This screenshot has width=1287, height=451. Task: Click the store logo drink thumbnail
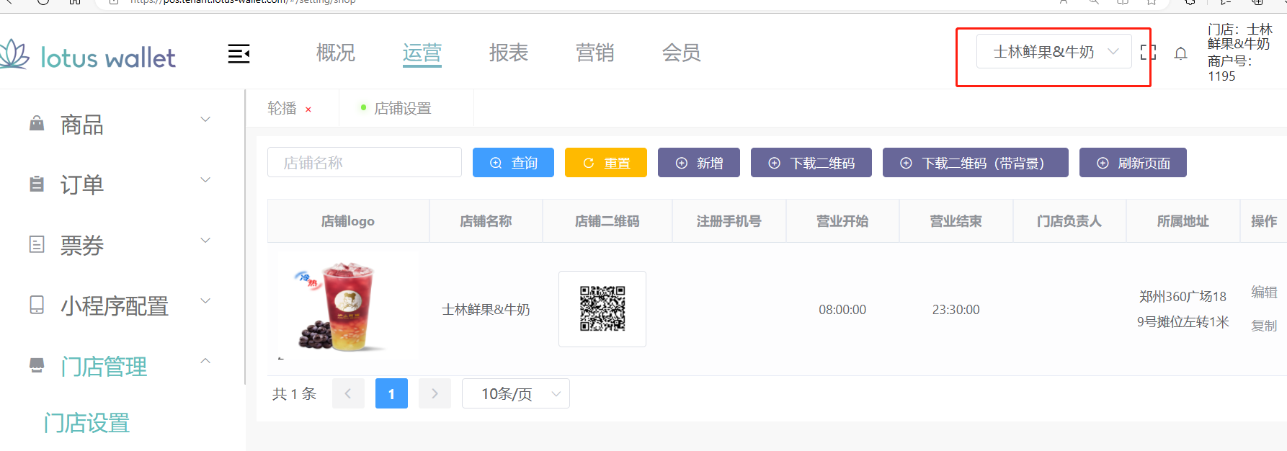(347, 308)
